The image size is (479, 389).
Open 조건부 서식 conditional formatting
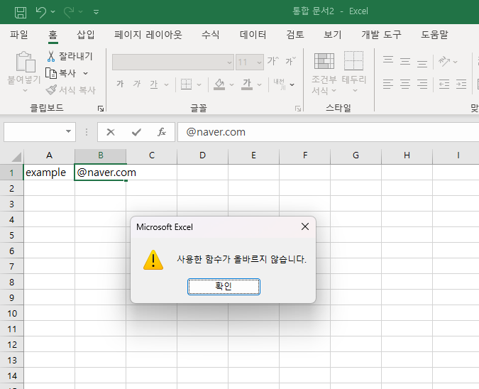324,74
